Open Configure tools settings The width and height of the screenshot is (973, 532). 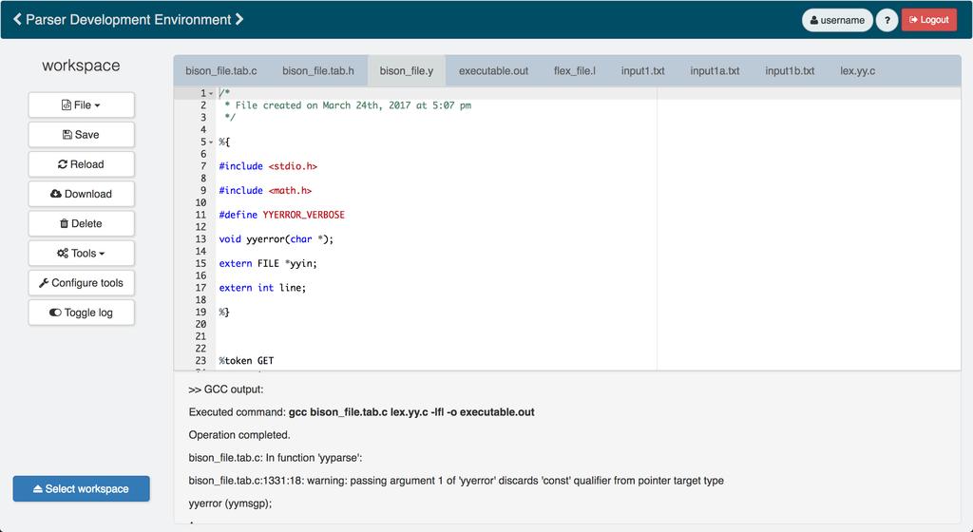pos(82,283)
